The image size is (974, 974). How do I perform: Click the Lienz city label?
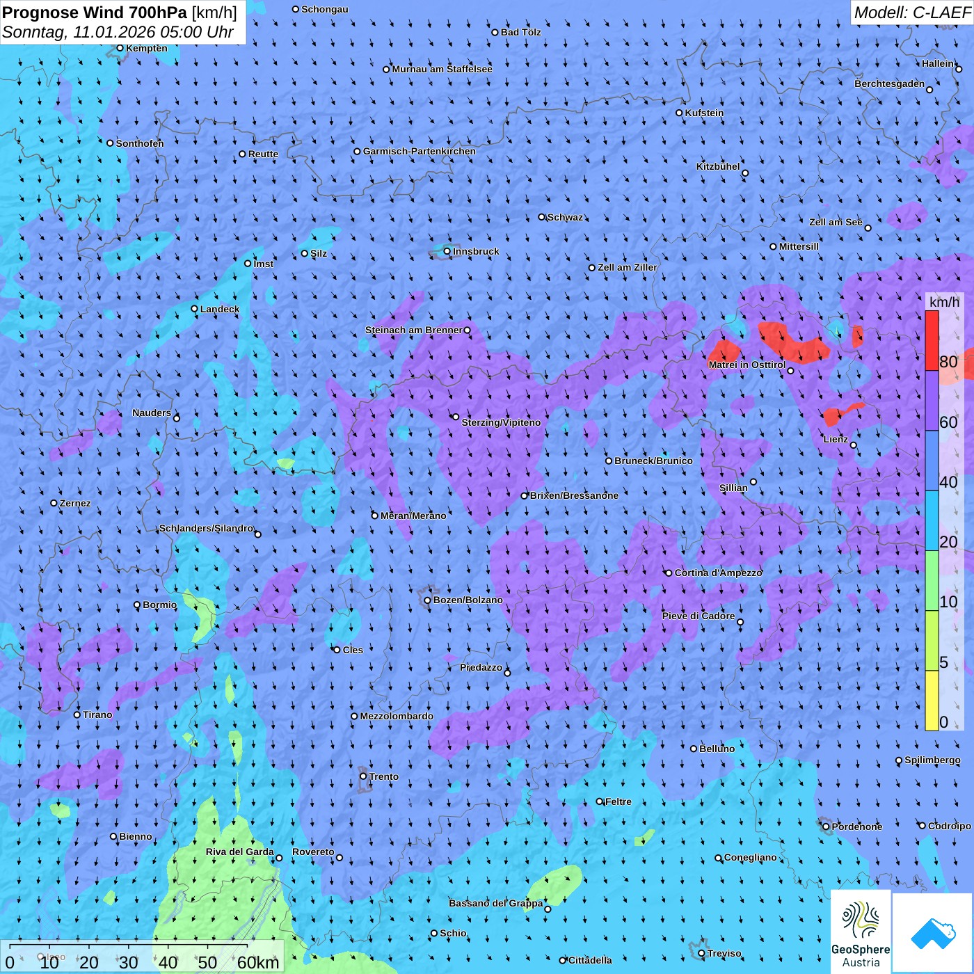pyautogui.click(x=836, y=439)
